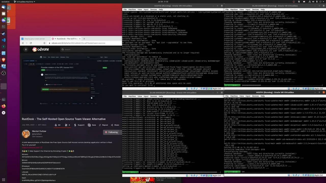Image resolution: width=326 pixels, height=183 pixels.
Task: Click the Repost icon below the video title
Action: (100, 125)
